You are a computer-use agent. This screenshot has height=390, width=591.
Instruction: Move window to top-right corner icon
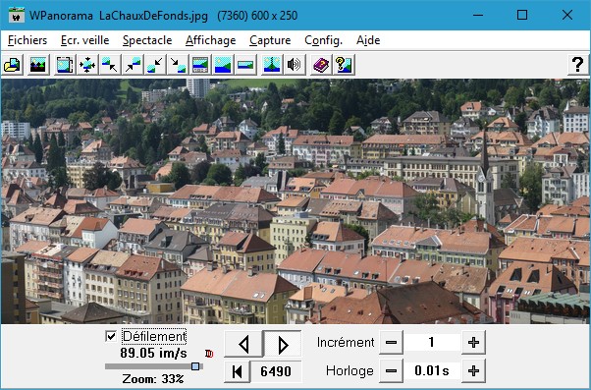[133, 65]
